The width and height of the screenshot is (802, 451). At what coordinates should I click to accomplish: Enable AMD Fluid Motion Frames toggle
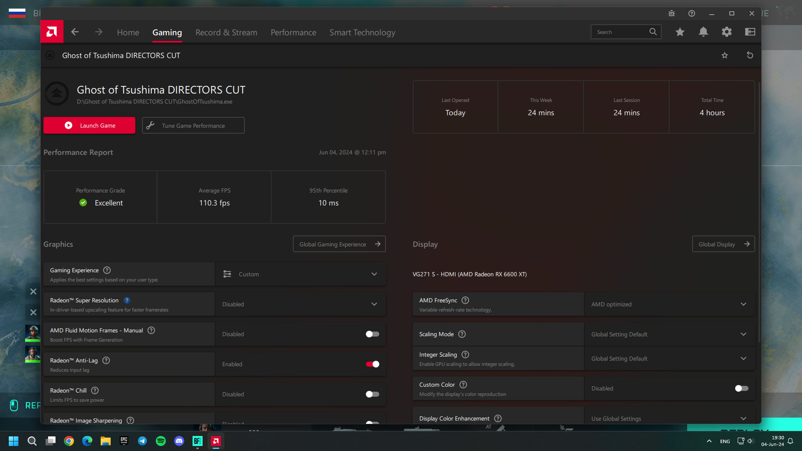click(372, 334)
